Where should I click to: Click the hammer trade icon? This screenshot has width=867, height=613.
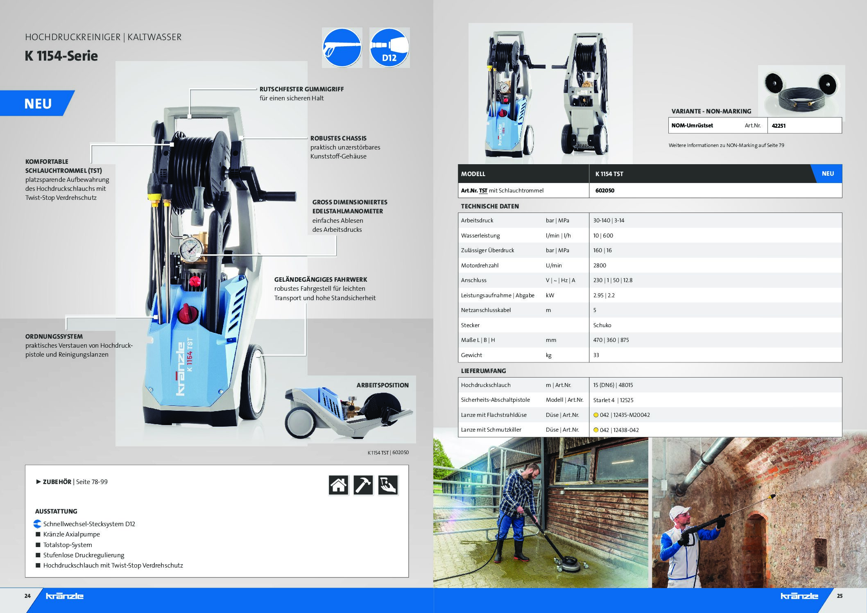[363, 485]
